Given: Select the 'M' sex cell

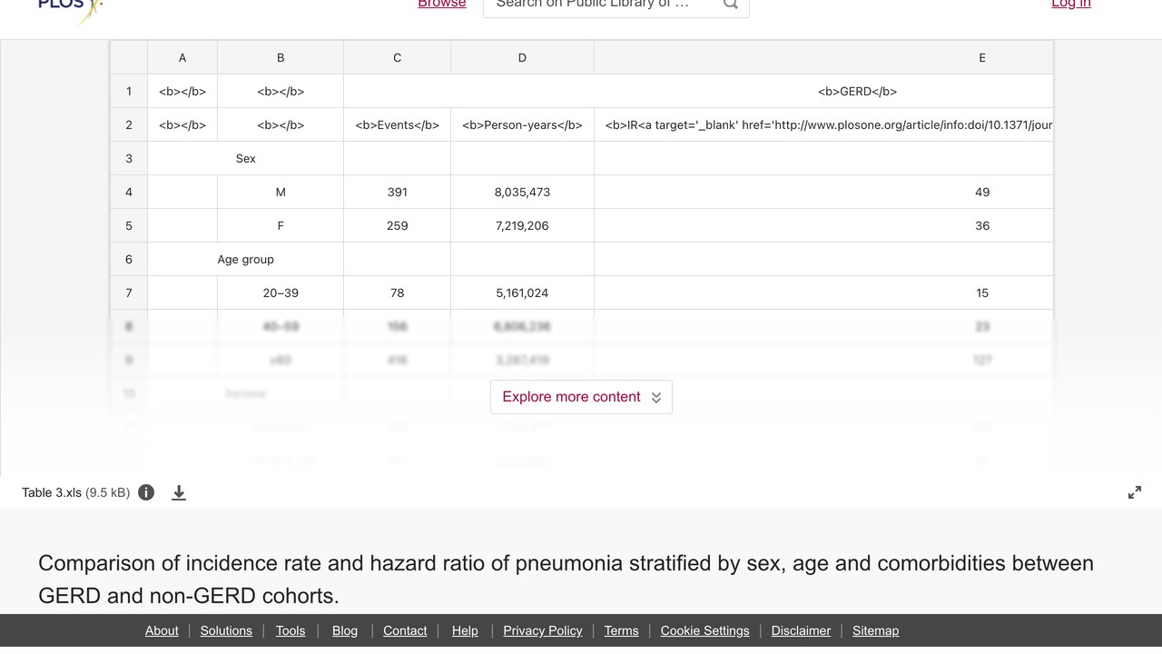Looking at the screenshot, I should pos(281,192).
